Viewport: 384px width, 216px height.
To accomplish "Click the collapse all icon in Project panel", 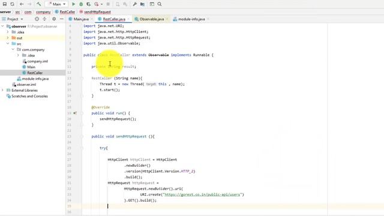I will click(44, 19).
